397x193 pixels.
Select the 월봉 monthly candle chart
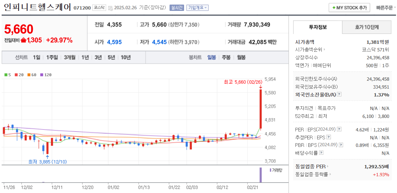coord(241,57)
